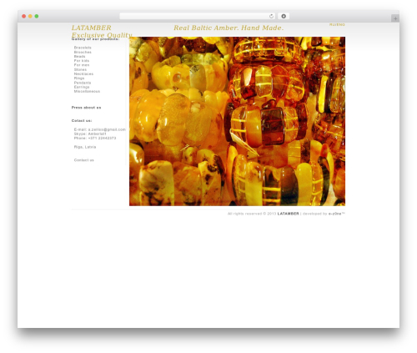Image resolution: width=417 pixels, height=353 pixels.
Task: Click the round button beside the address bar
Action: tap(284, 17)
